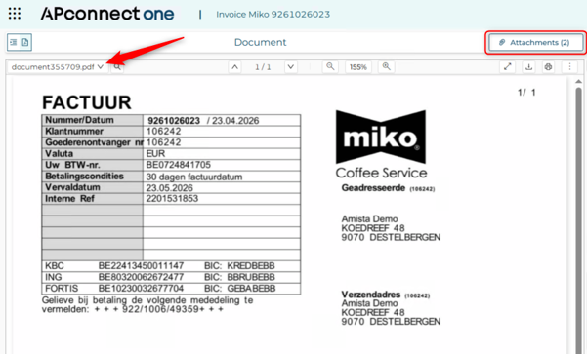Click the 1 / 1 page number field
Image resolution: width=587 pixels, height=354 pixels.
(263, 67)
